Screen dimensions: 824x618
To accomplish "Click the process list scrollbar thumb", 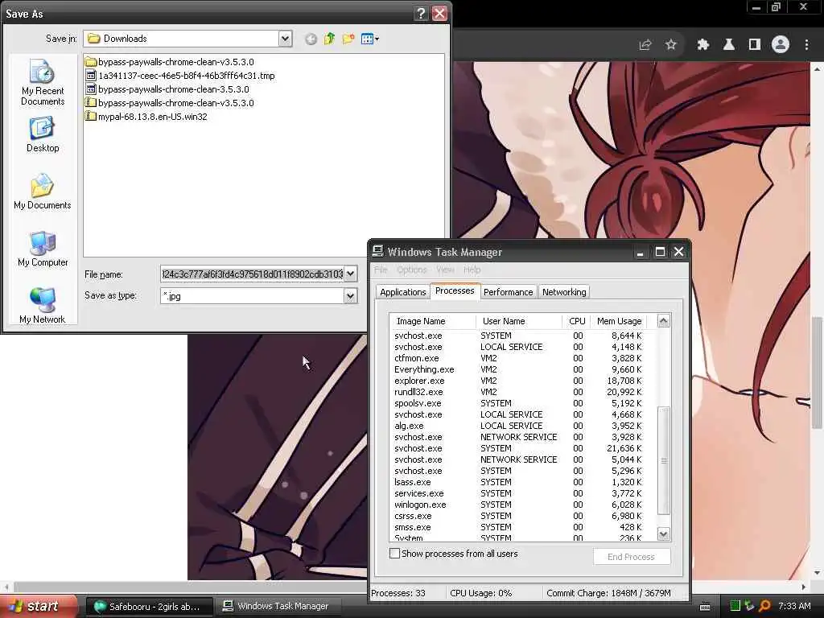I will click(664, 459).
